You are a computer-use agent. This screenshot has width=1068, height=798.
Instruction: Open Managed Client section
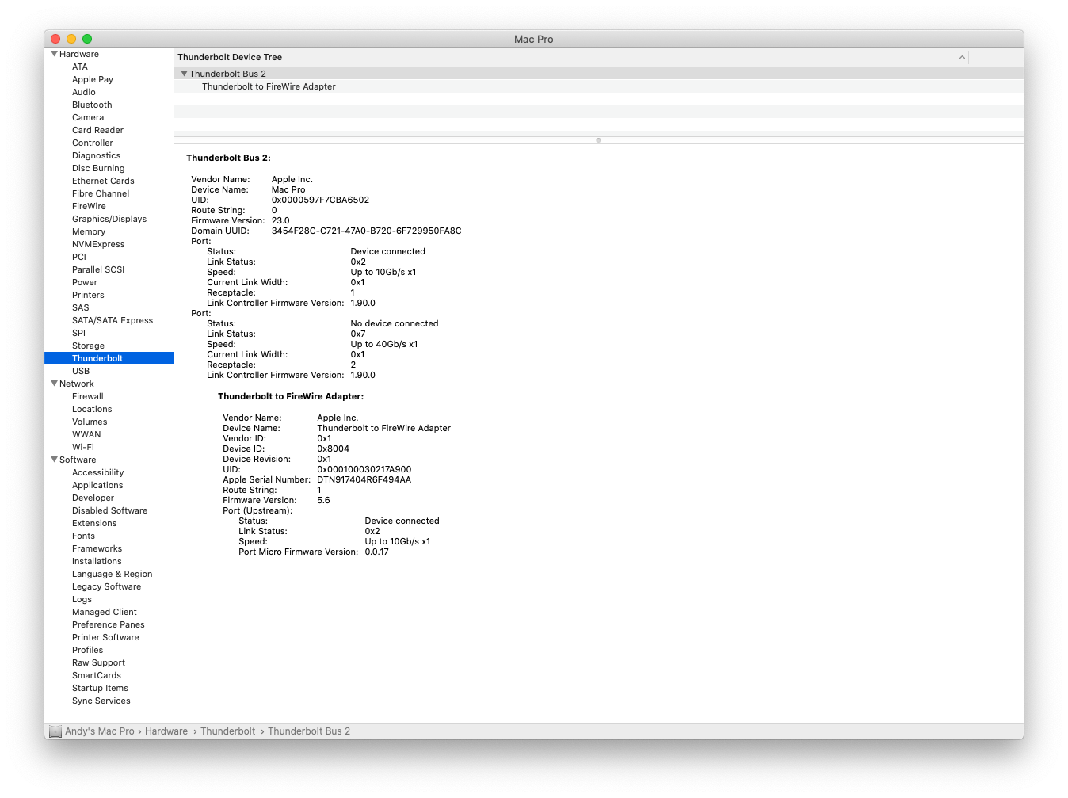pyautogui.click(x=105, y=612)
